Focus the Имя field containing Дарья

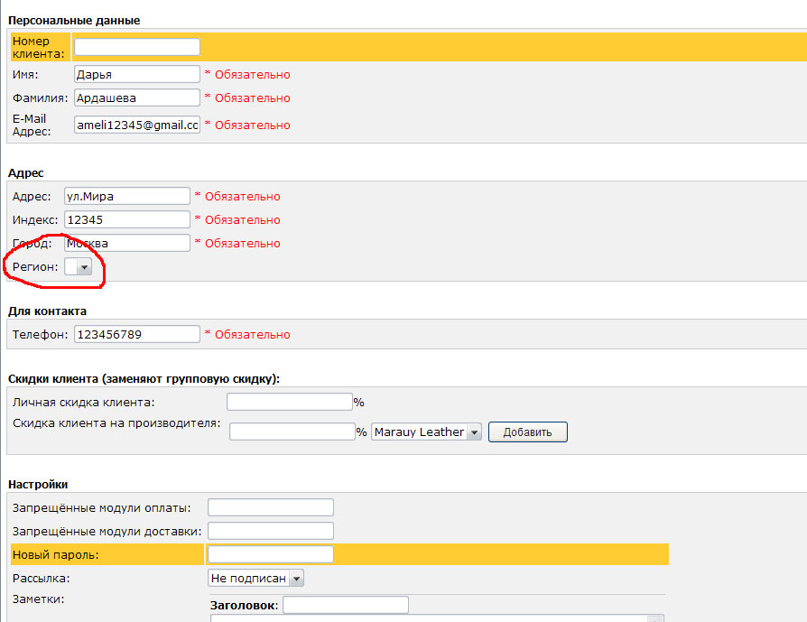[136, 74]
